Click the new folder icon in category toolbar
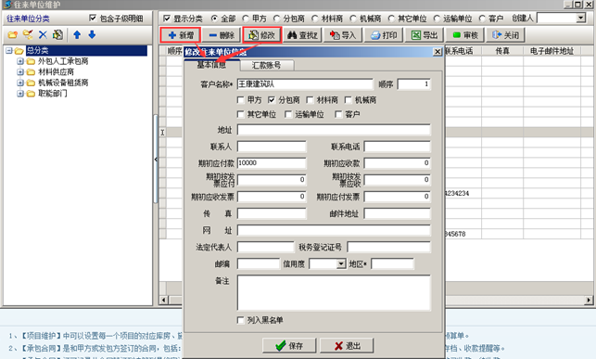This screenshot has width=596, height=359. pyautogui.click(x=13, y=35)
